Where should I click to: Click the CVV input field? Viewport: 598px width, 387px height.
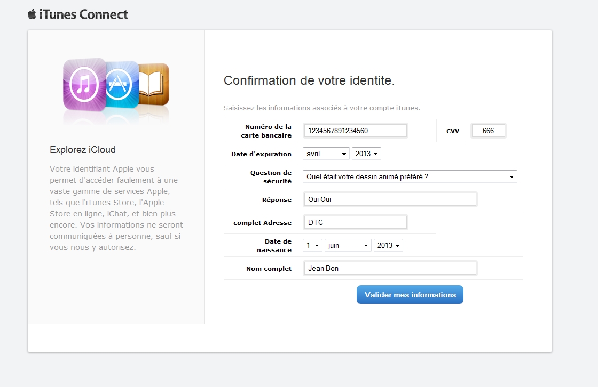pyautogui.click(x=489, y=131)
